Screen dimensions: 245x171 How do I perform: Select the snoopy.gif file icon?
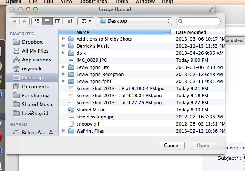pos(71,124)
